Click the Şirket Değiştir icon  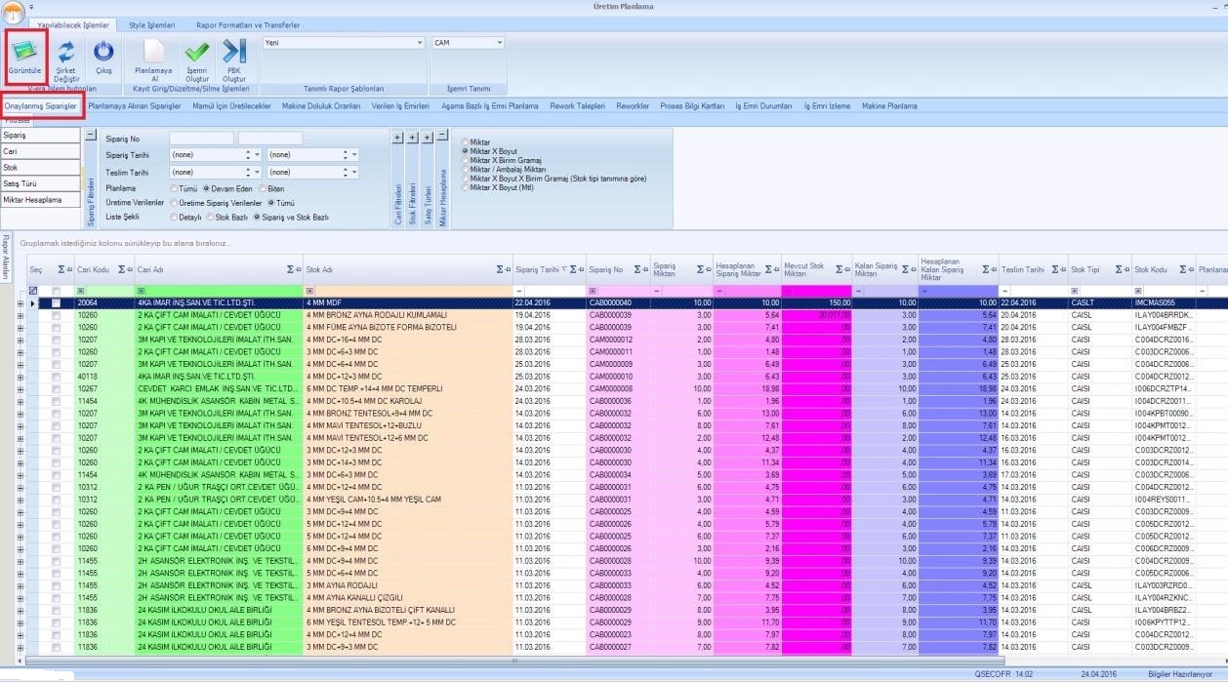pos(65,51)
